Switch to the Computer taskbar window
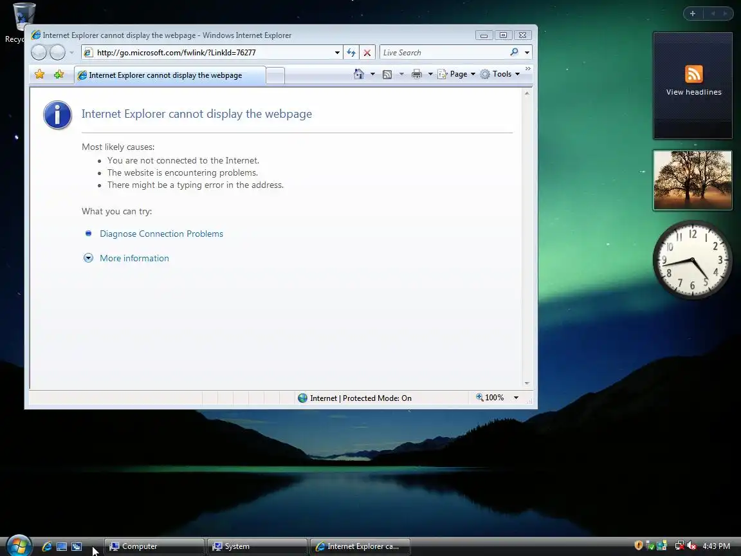This screenshot has height=556, width=741. pyautogui.click(x=154, y=546)
